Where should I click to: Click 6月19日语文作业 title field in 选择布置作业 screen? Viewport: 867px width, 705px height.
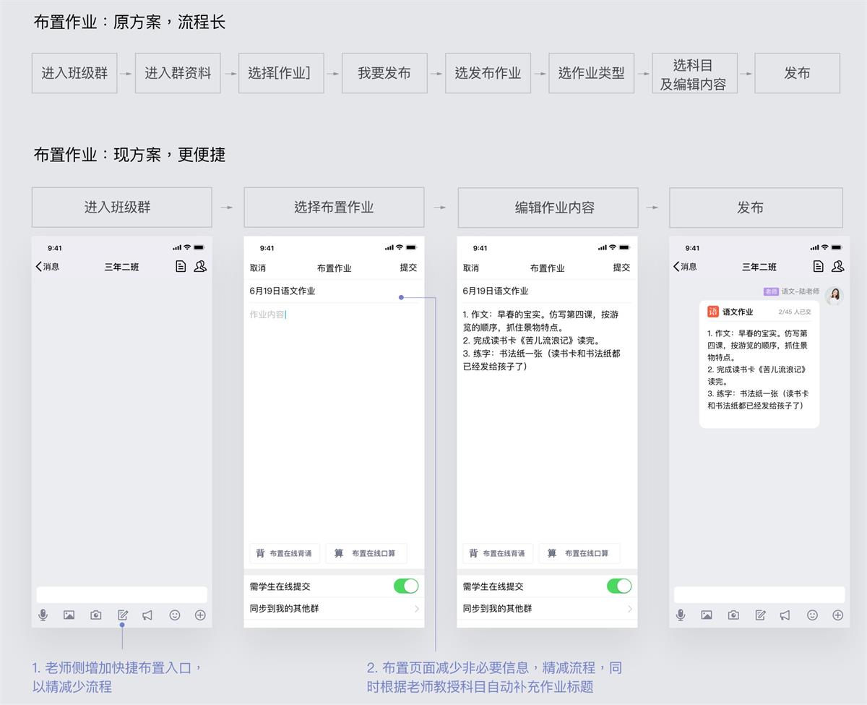334,291
